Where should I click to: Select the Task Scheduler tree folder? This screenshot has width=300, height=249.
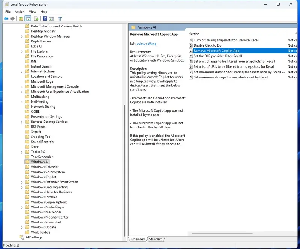(42, 157)
